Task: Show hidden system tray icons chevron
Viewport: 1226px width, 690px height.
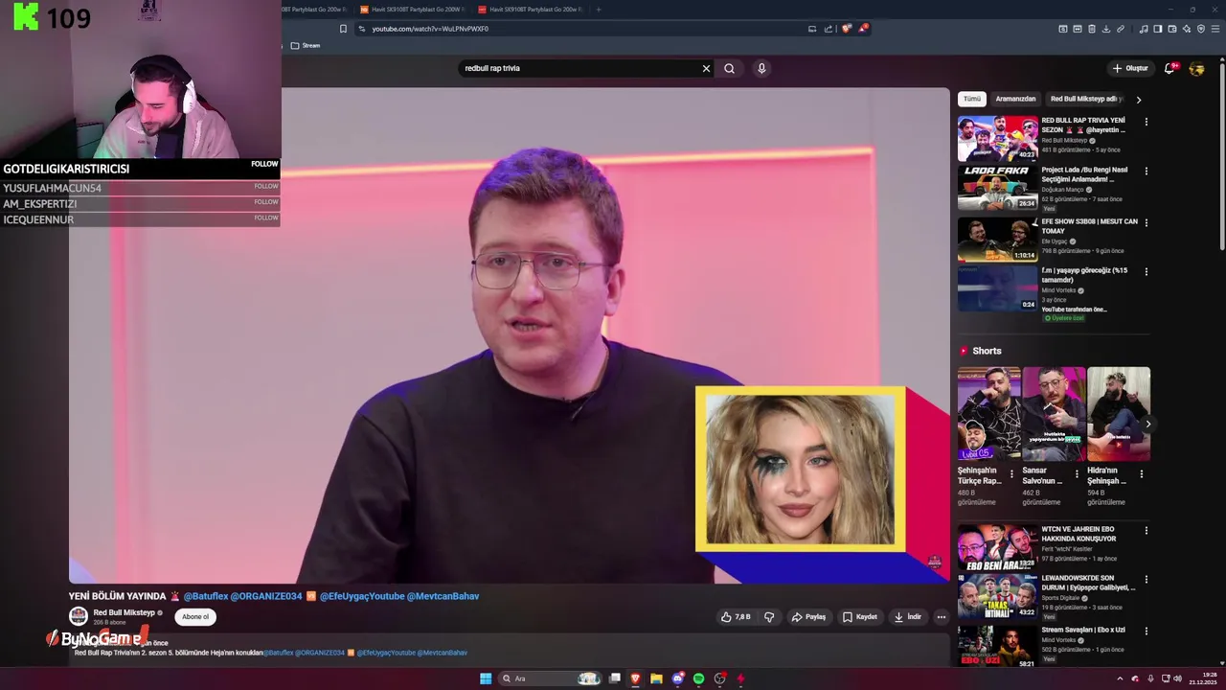Action: pos(1120,678)
